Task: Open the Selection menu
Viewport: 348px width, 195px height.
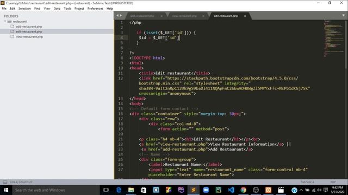Action: 24,9
